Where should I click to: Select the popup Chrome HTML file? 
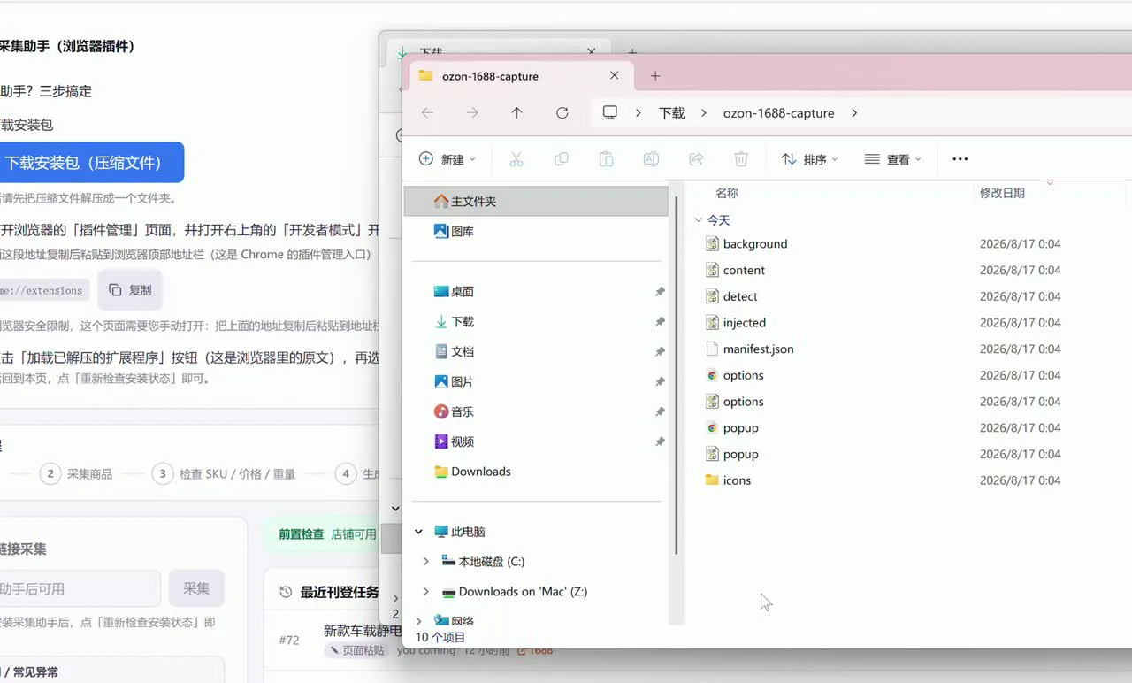740,428
